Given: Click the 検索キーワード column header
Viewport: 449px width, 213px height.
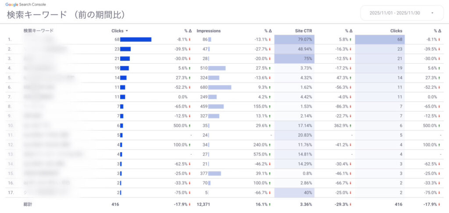Looking at the screenshot, I should tap(39, 31).
